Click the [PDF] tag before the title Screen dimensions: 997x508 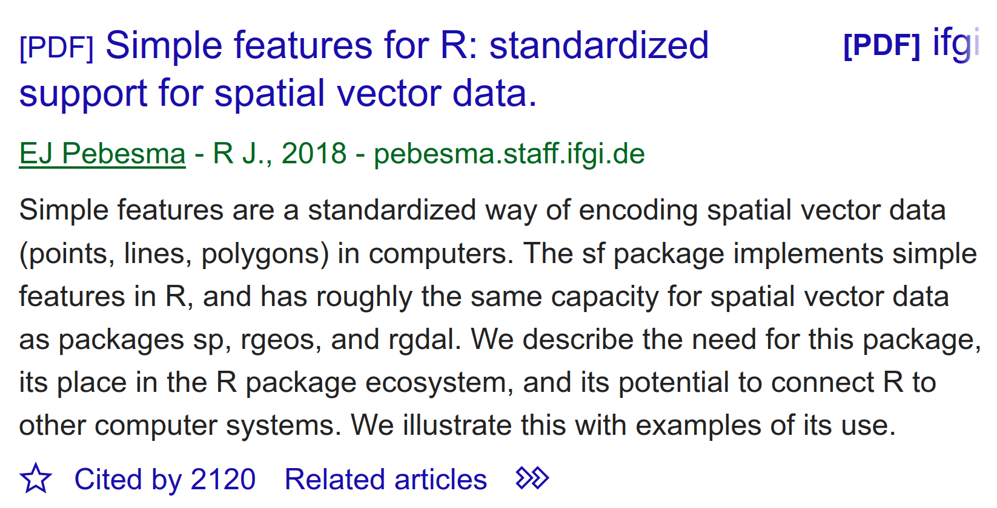click(x=56, y=47)
